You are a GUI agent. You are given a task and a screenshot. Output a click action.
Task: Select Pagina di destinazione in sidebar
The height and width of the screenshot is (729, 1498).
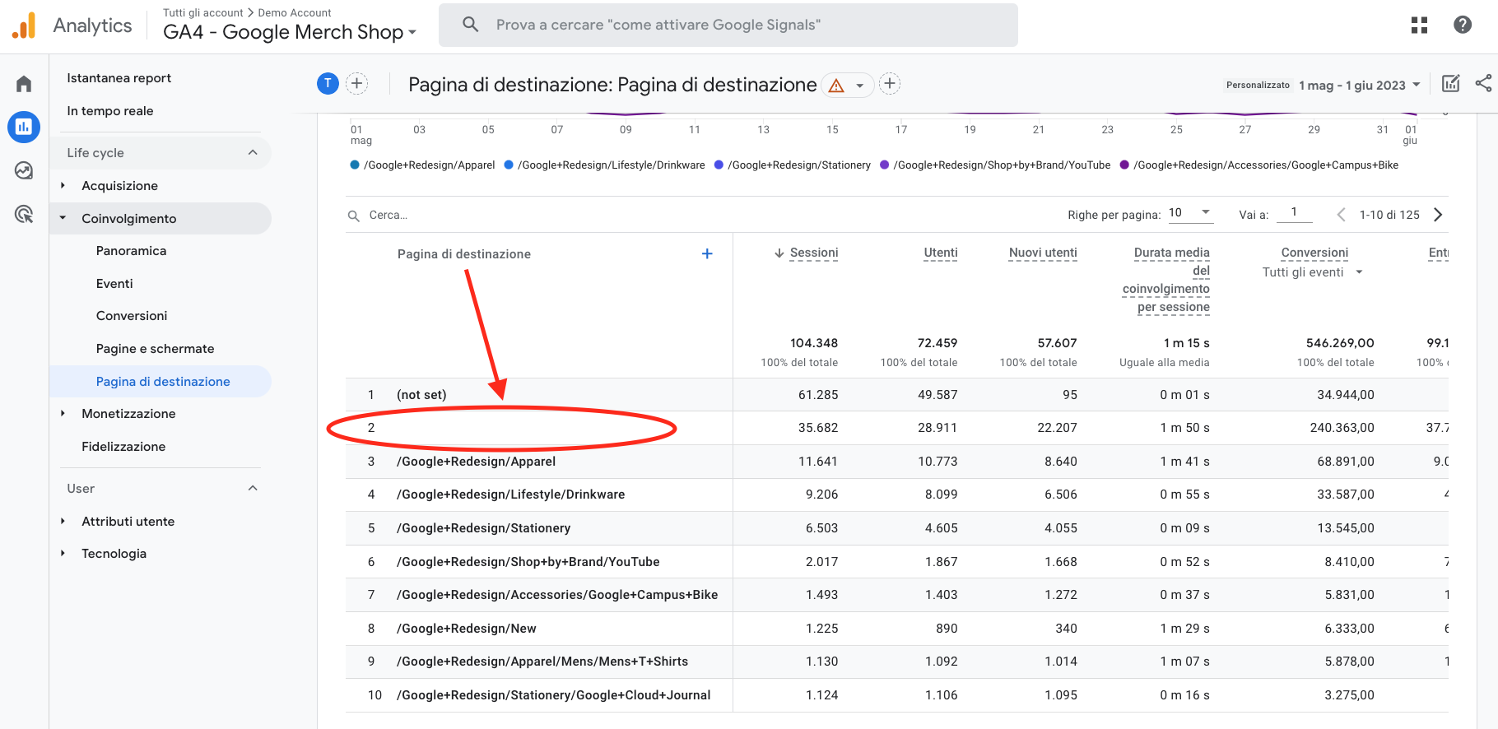pos(163,382)
